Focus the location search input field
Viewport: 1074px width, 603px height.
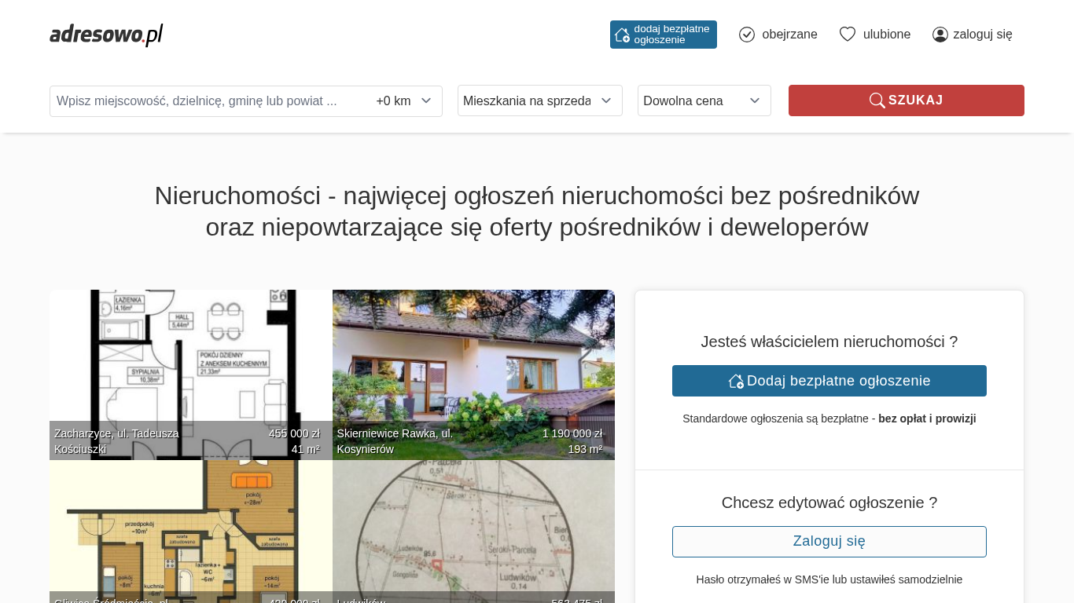[x=208, y=100]
